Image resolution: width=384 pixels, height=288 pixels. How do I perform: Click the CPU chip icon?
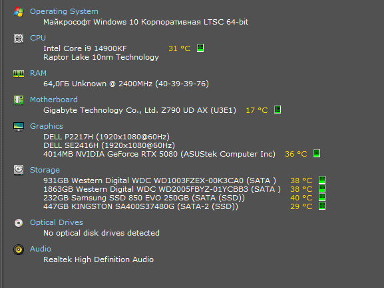click(19, 38)
